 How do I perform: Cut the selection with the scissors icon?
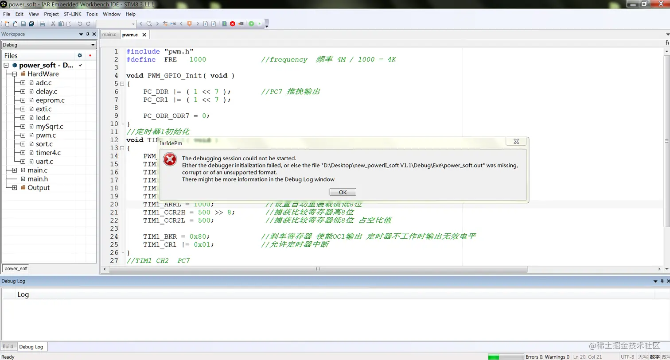(53, 24)
